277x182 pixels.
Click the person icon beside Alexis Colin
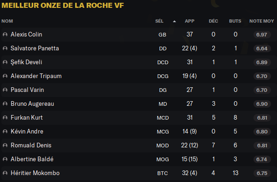(x=5, y=34)
